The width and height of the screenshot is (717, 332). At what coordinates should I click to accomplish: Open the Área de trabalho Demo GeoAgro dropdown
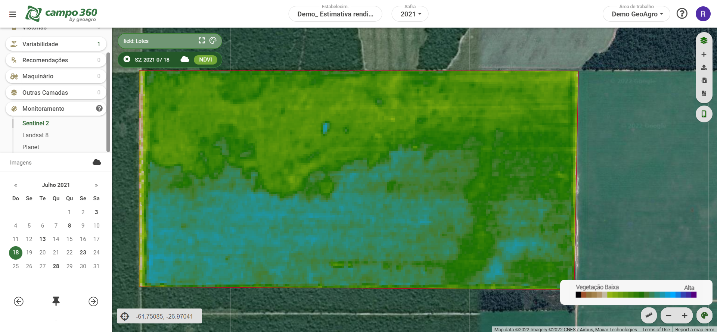click(x=636, y=14)
